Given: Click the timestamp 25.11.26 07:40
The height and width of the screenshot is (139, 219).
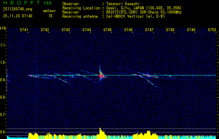Looking at the screenshot, I should pos(18,16).
